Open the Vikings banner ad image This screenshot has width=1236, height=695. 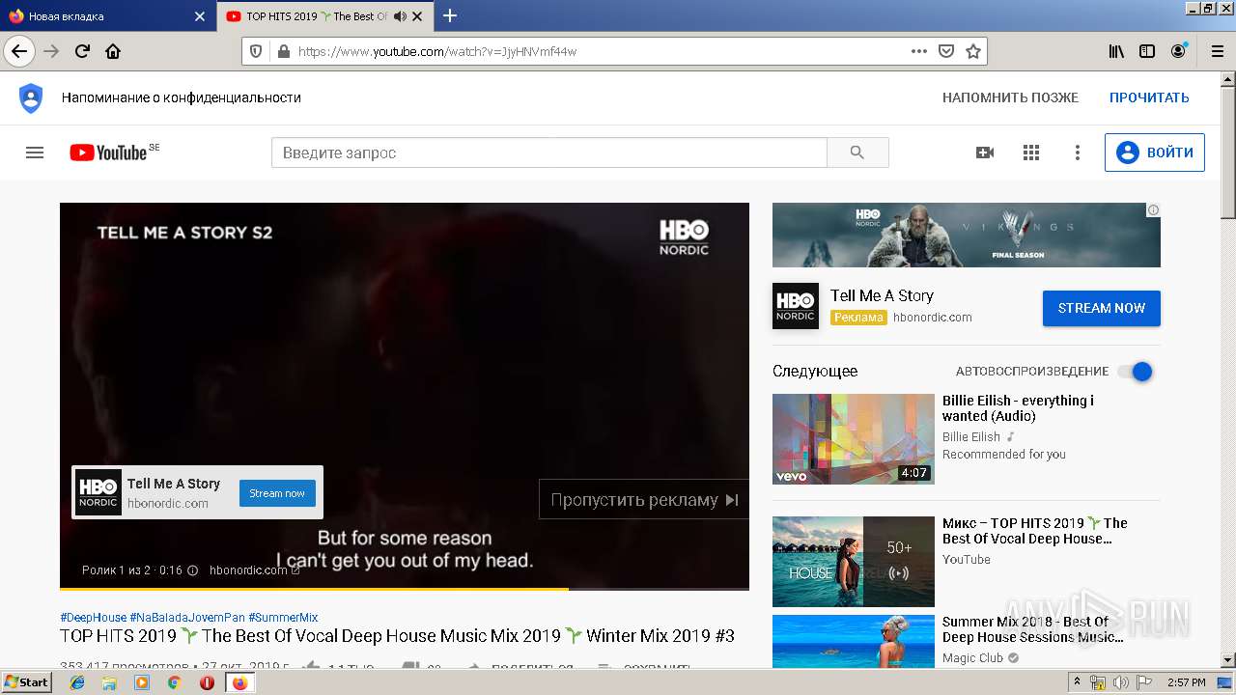pyautogui.click(x=967, y=235)
